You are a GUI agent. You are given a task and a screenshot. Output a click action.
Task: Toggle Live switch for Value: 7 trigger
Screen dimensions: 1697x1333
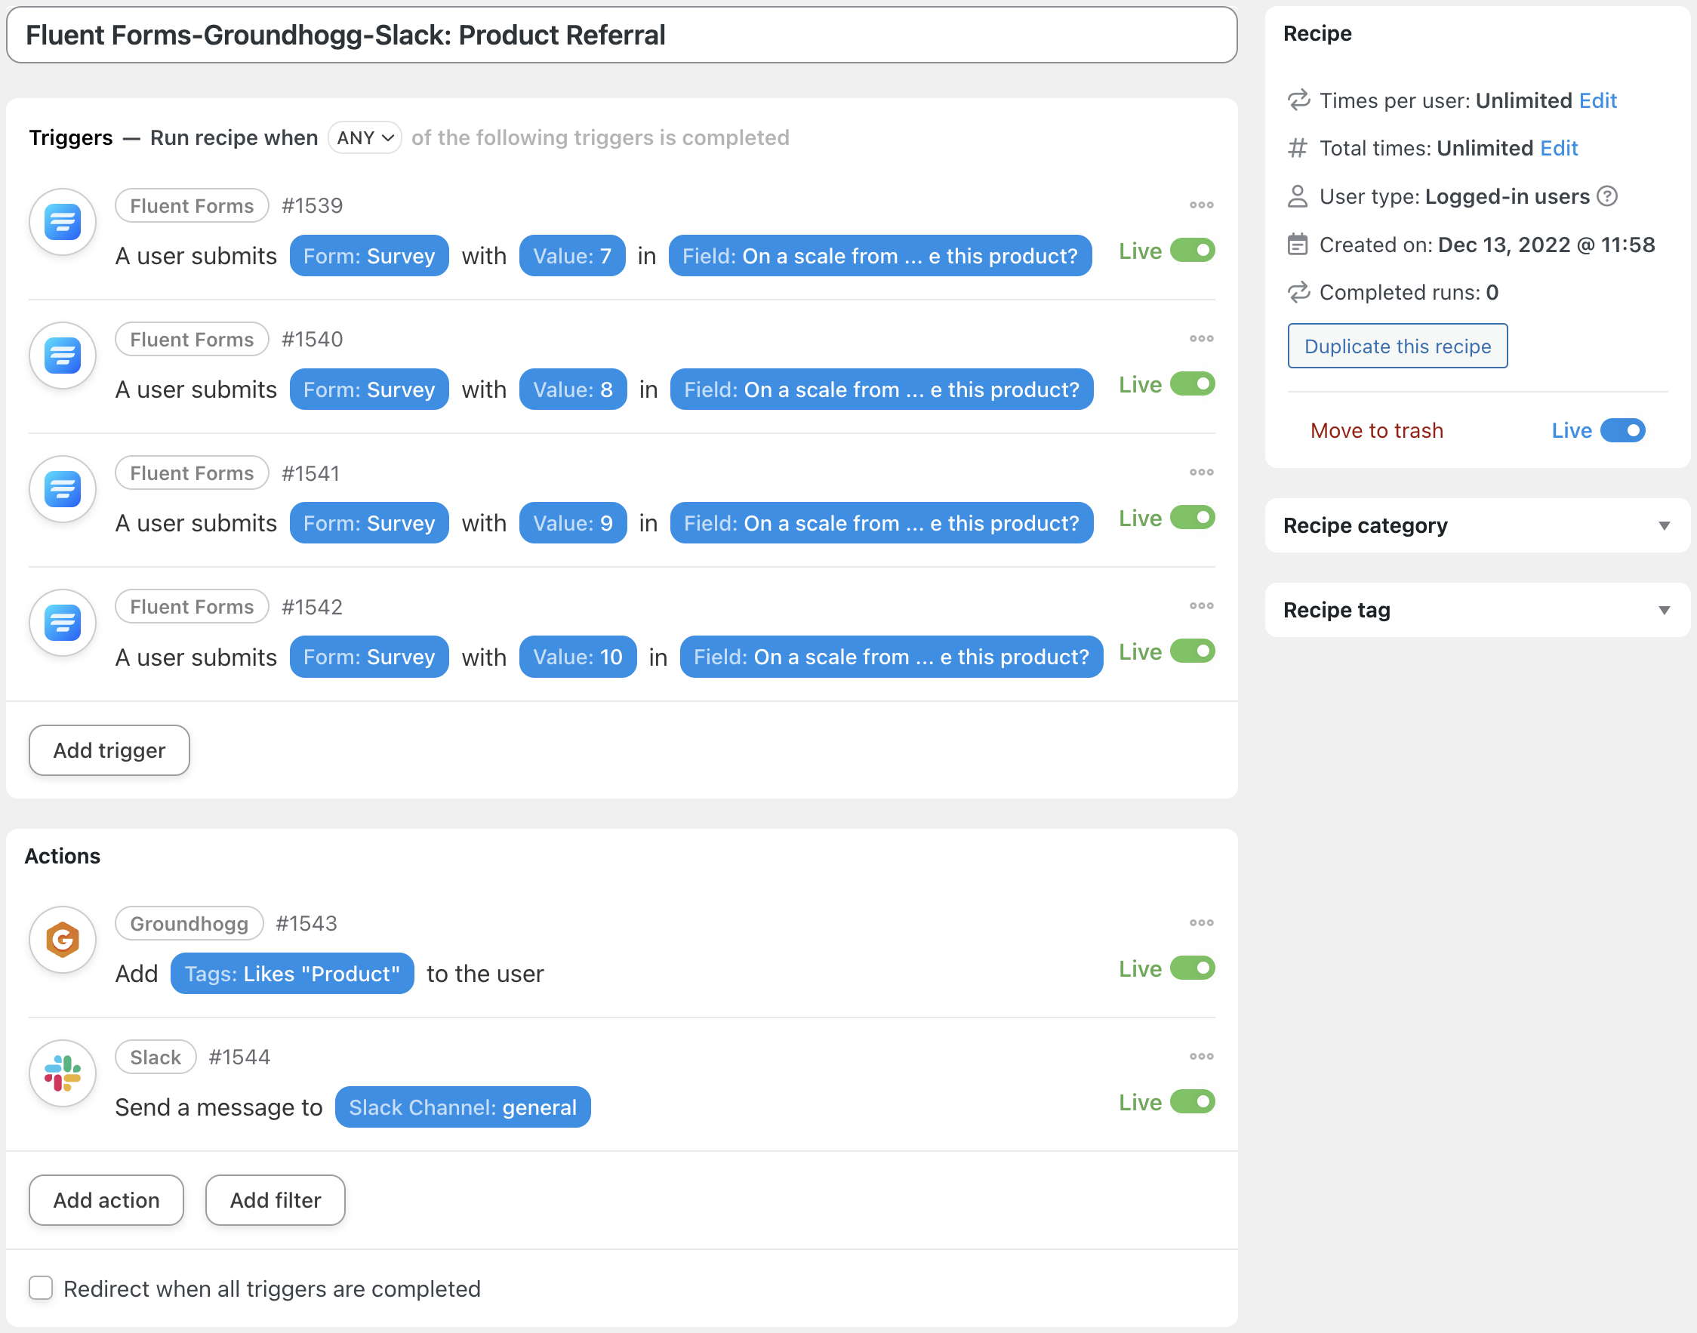tap(1192, 251)
